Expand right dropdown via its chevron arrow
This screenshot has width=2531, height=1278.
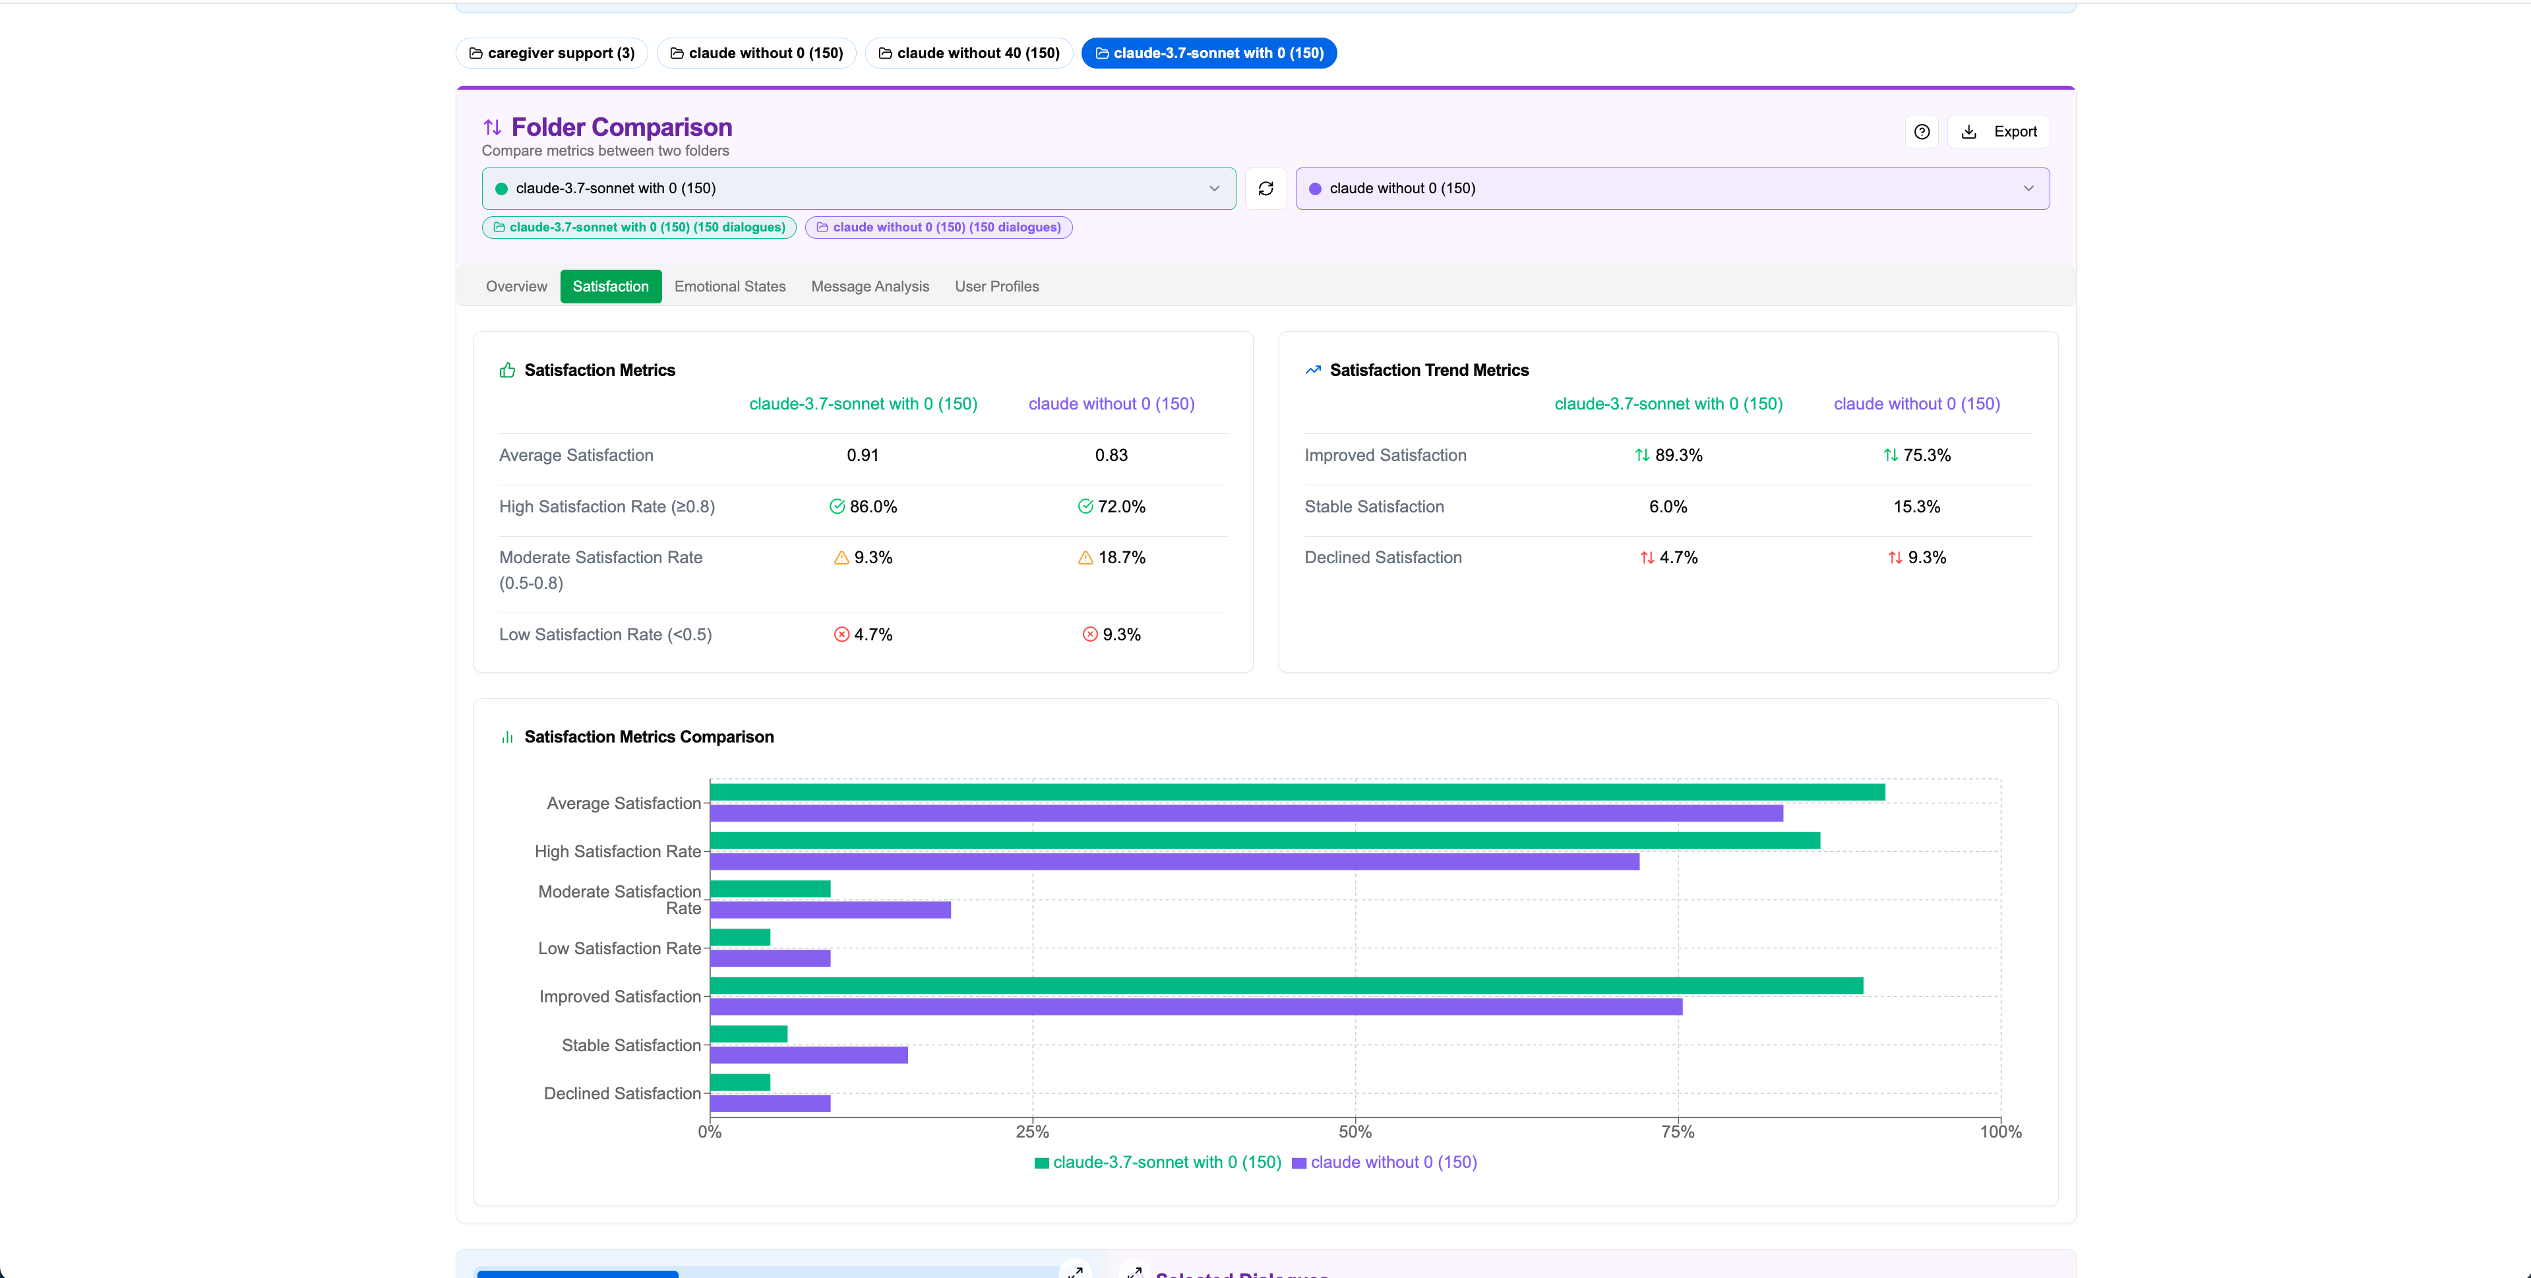tap(2028, 189)
